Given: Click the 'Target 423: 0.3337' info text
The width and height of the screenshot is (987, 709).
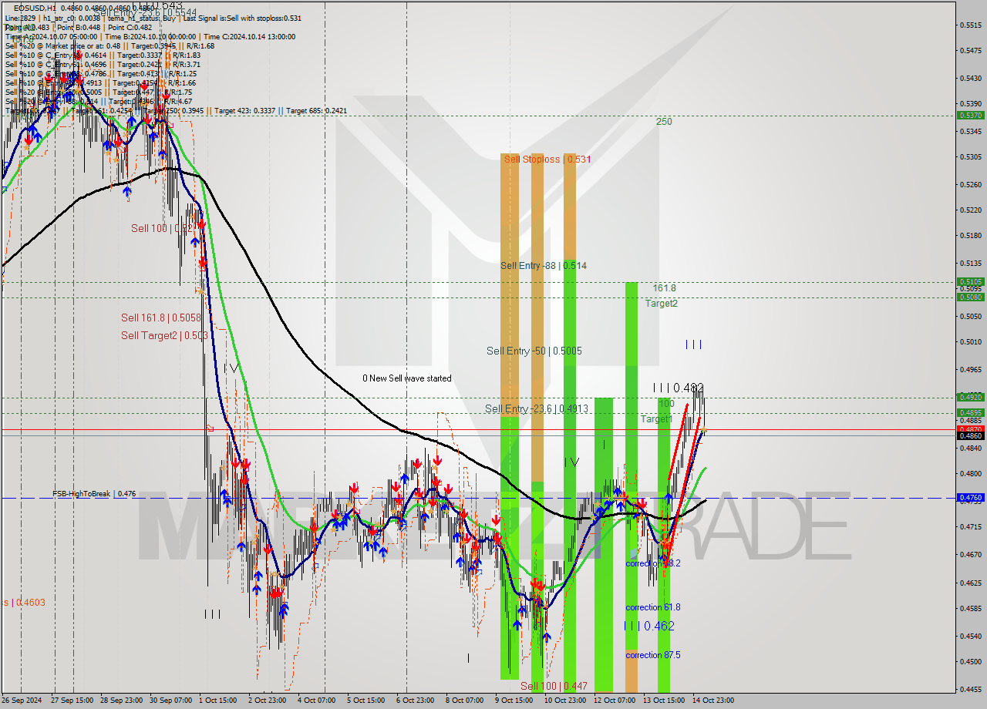Looking at the screenshot, I should (248, 111).
